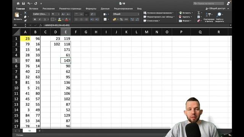Open the font color dropdown arrow

[70, 19]
